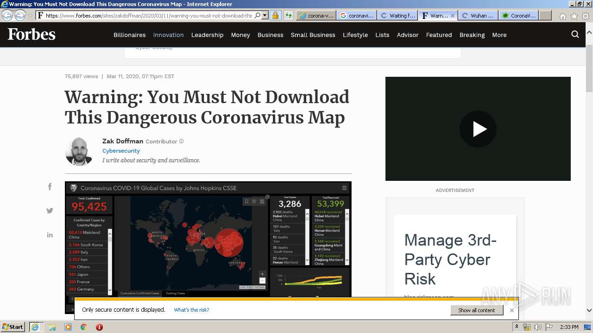Click the Forbes logo

tap(32, 34)
